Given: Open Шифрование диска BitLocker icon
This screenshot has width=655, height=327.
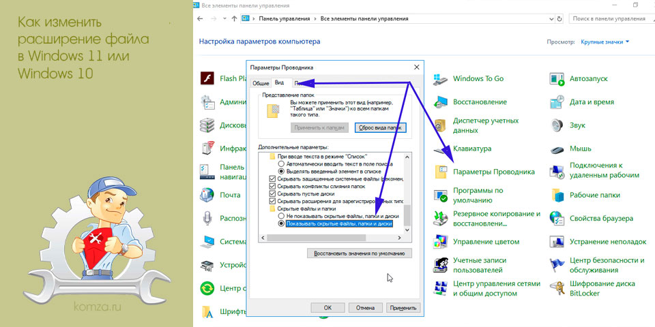Looking at the screenshot, I should click(557, 289).
